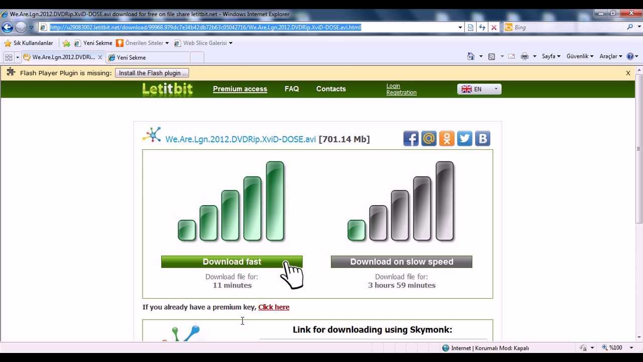Click Install the Flash plugin button
The height and width of the screenshot is (362, 643).
pyautogui.click(x=152, y=73)
